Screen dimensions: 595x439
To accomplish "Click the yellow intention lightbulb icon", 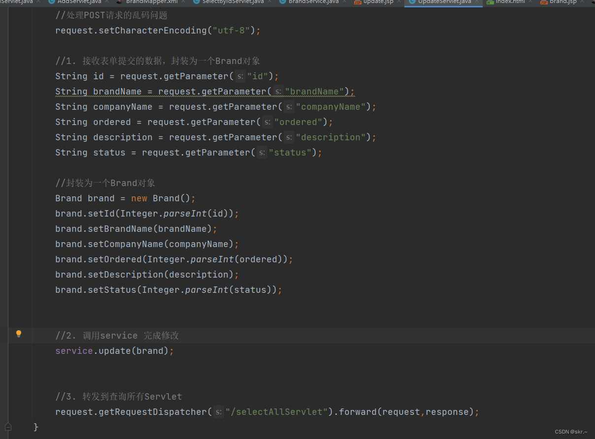I will 19,334.
